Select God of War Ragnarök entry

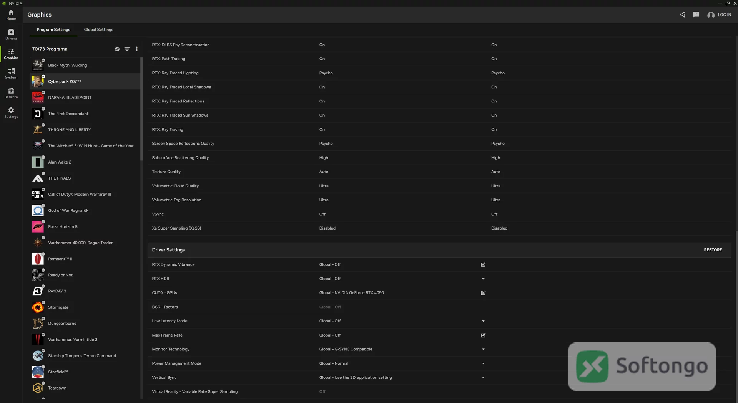85,210
